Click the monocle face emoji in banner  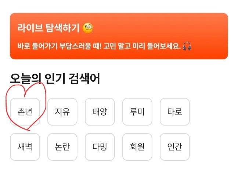point(87,28)
